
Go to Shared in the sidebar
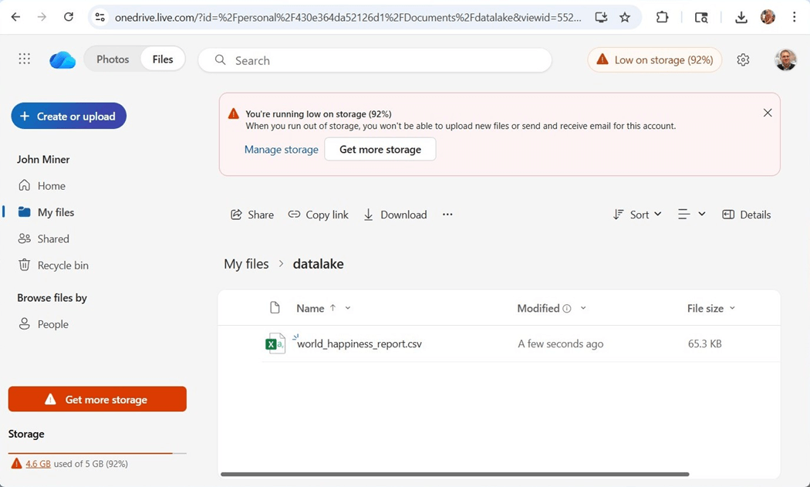click(52, 238)
